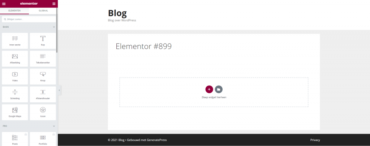The image size is (370, 146).
Task: Switch to the Globaal tab
Action: tap(43, 11)
